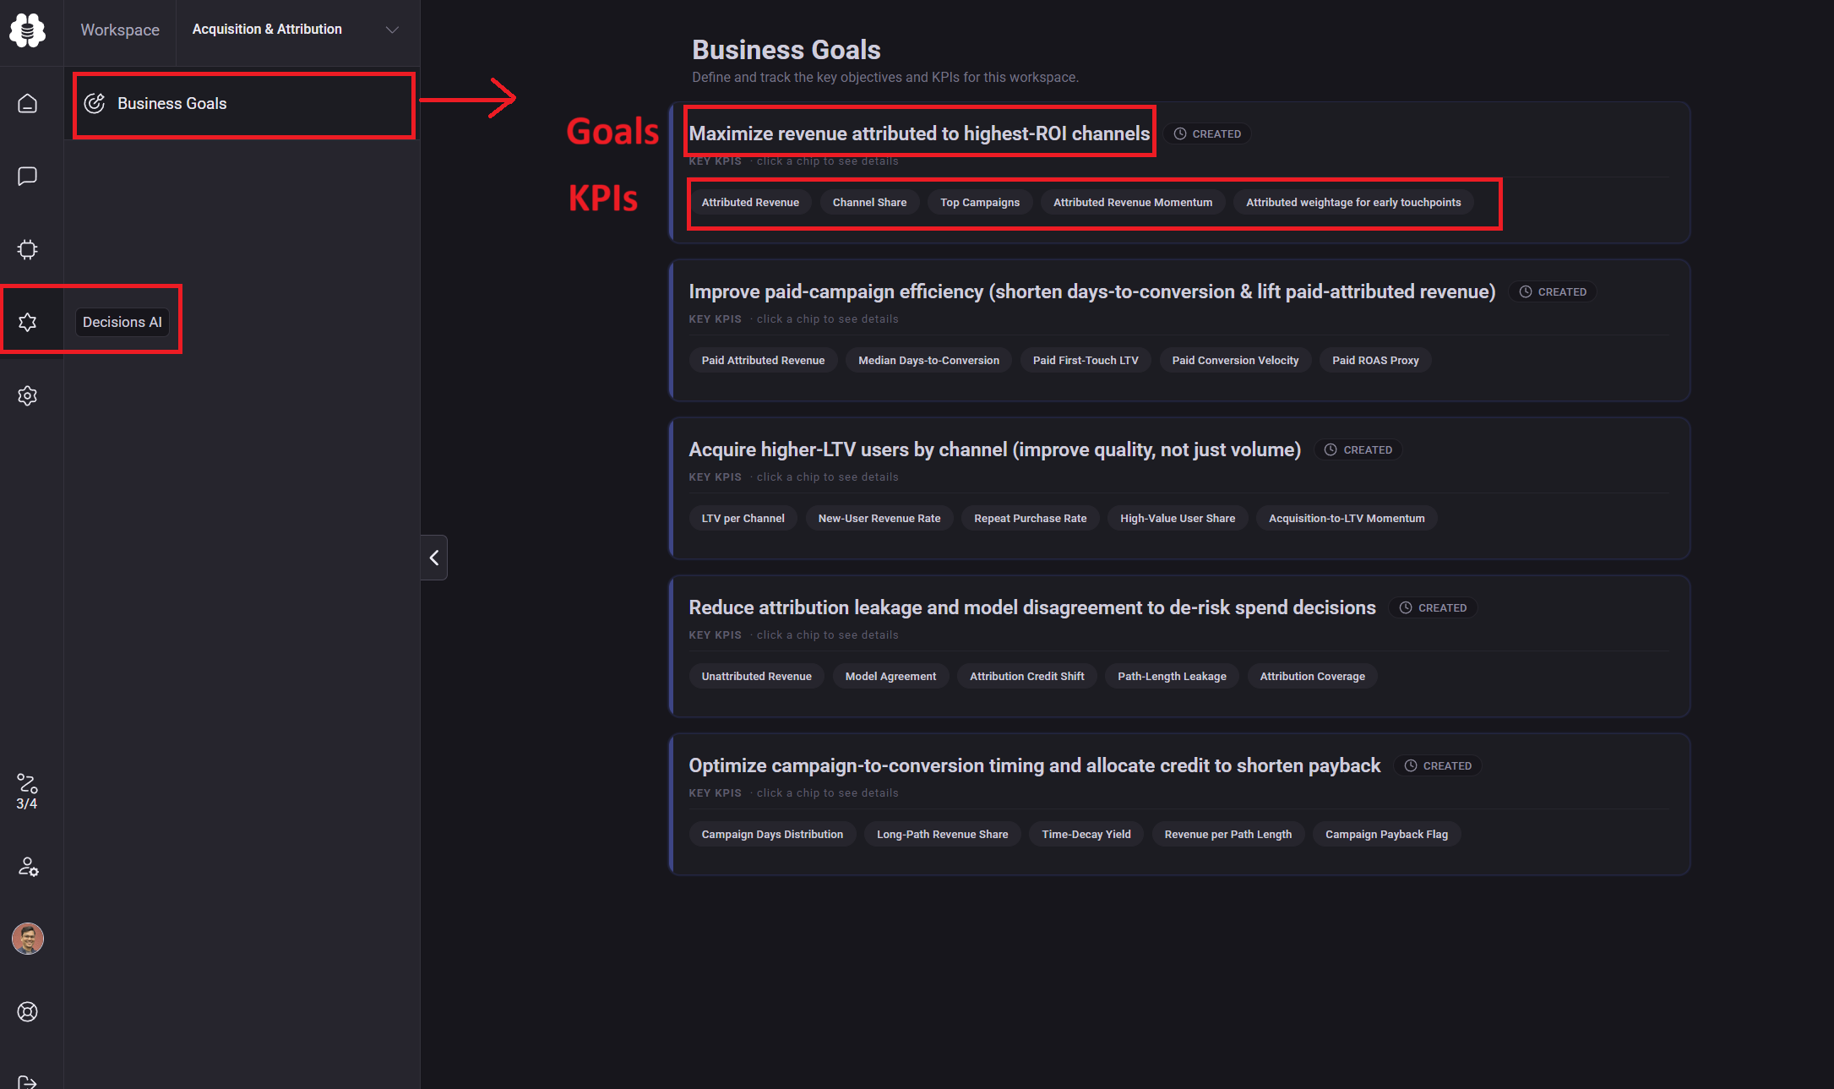Click the Model Agreement KPI chip

pos(890,676)
